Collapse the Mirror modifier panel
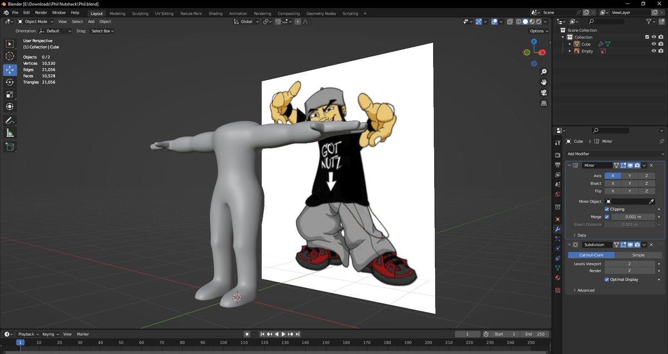 point(569,165)
